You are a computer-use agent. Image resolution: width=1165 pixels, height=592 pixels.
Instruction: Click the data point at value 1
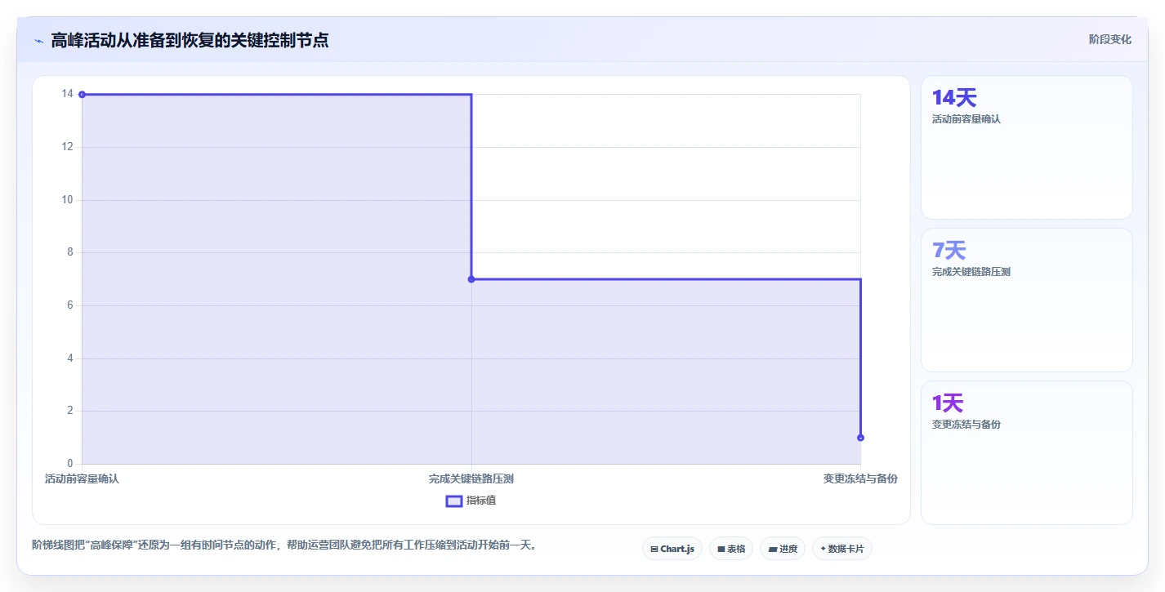tap(860, 438)
